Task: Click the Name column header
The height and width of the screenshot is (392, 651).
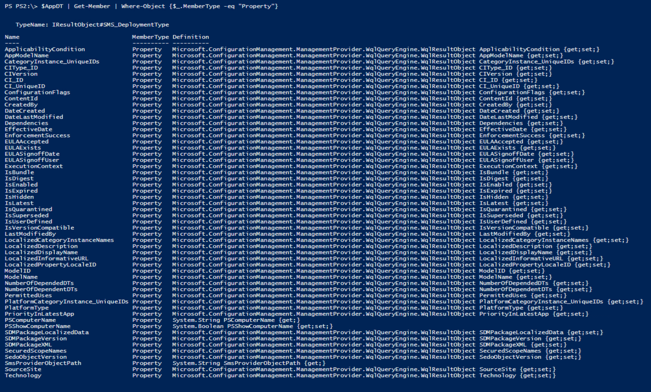Action: tap(12, 37)
